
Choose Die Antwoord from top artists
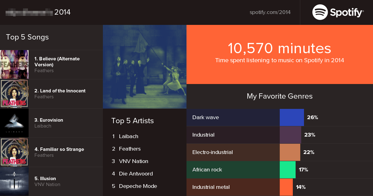pos(136,174)
